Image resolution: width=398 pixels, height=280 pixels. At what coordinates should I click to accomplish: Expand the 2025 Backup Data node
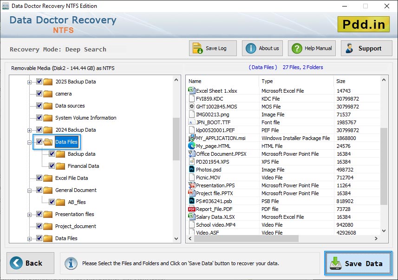pos(29,82)
